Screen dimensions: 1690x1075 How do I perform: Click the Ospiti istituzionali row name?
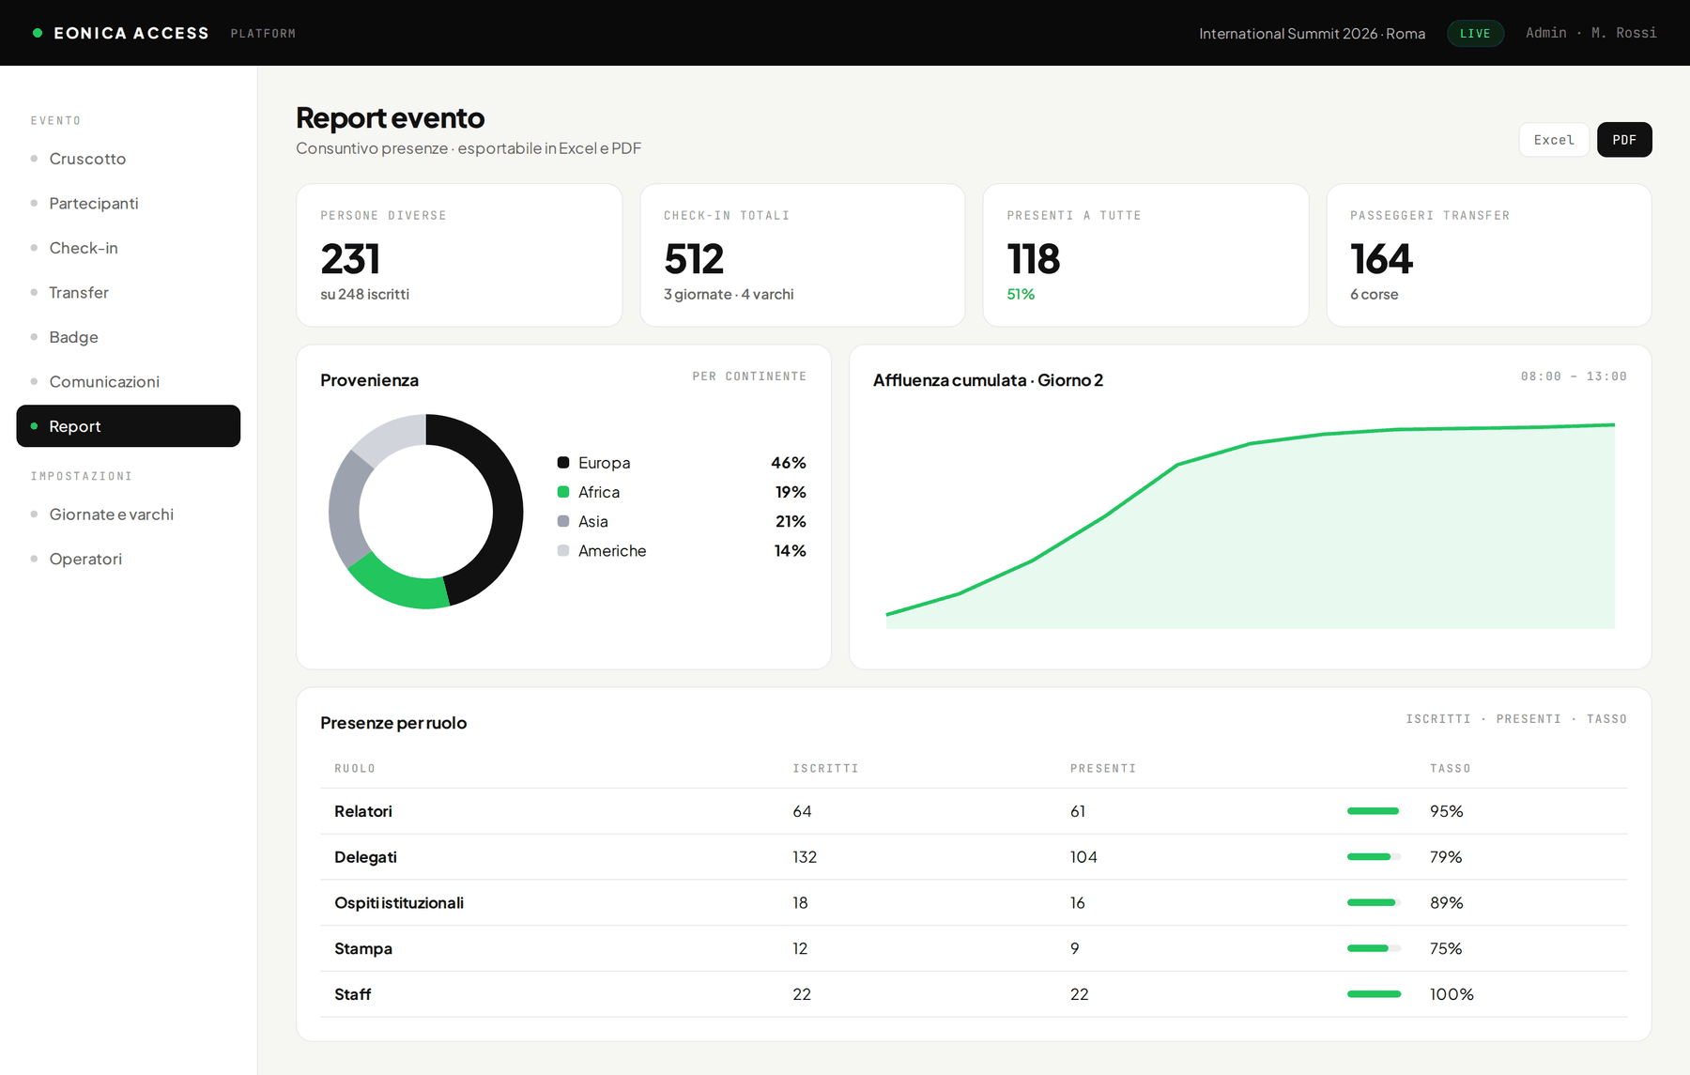point(399,903)
